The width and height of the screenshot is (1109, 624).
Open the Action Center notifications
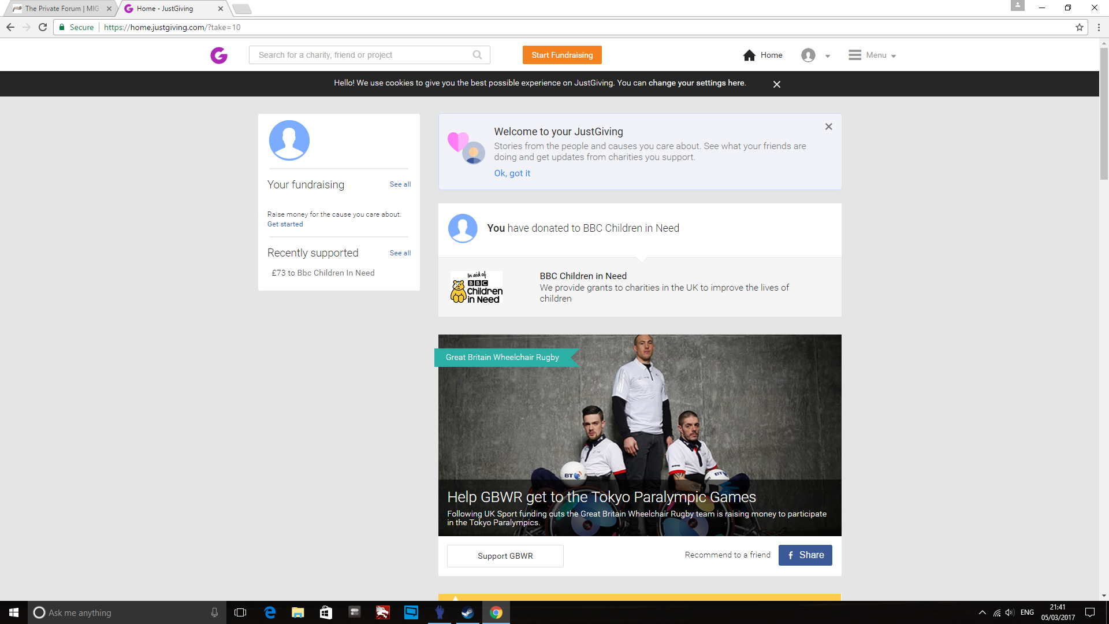click(1090, 612)
